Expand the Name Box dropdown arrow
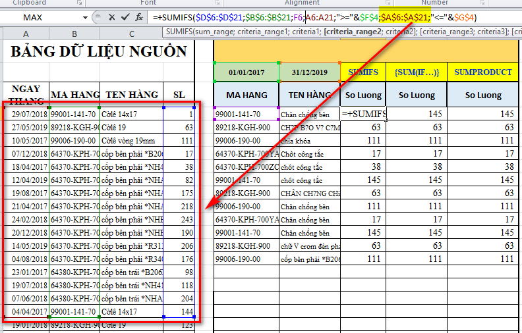 pos(86,17)
